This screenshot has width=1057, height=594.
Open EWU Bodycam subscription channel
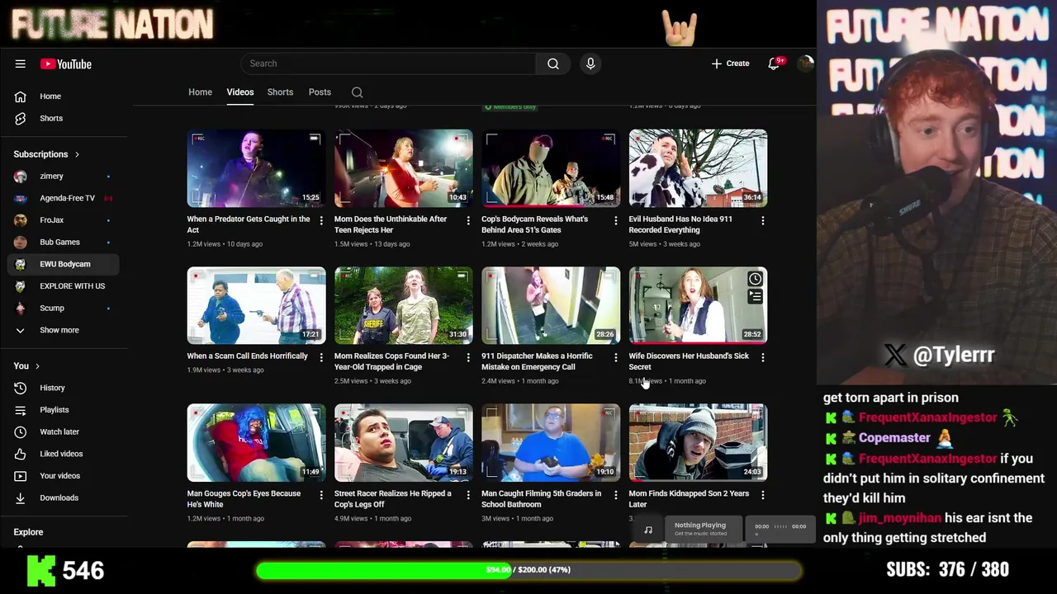[x=64, y=264]
